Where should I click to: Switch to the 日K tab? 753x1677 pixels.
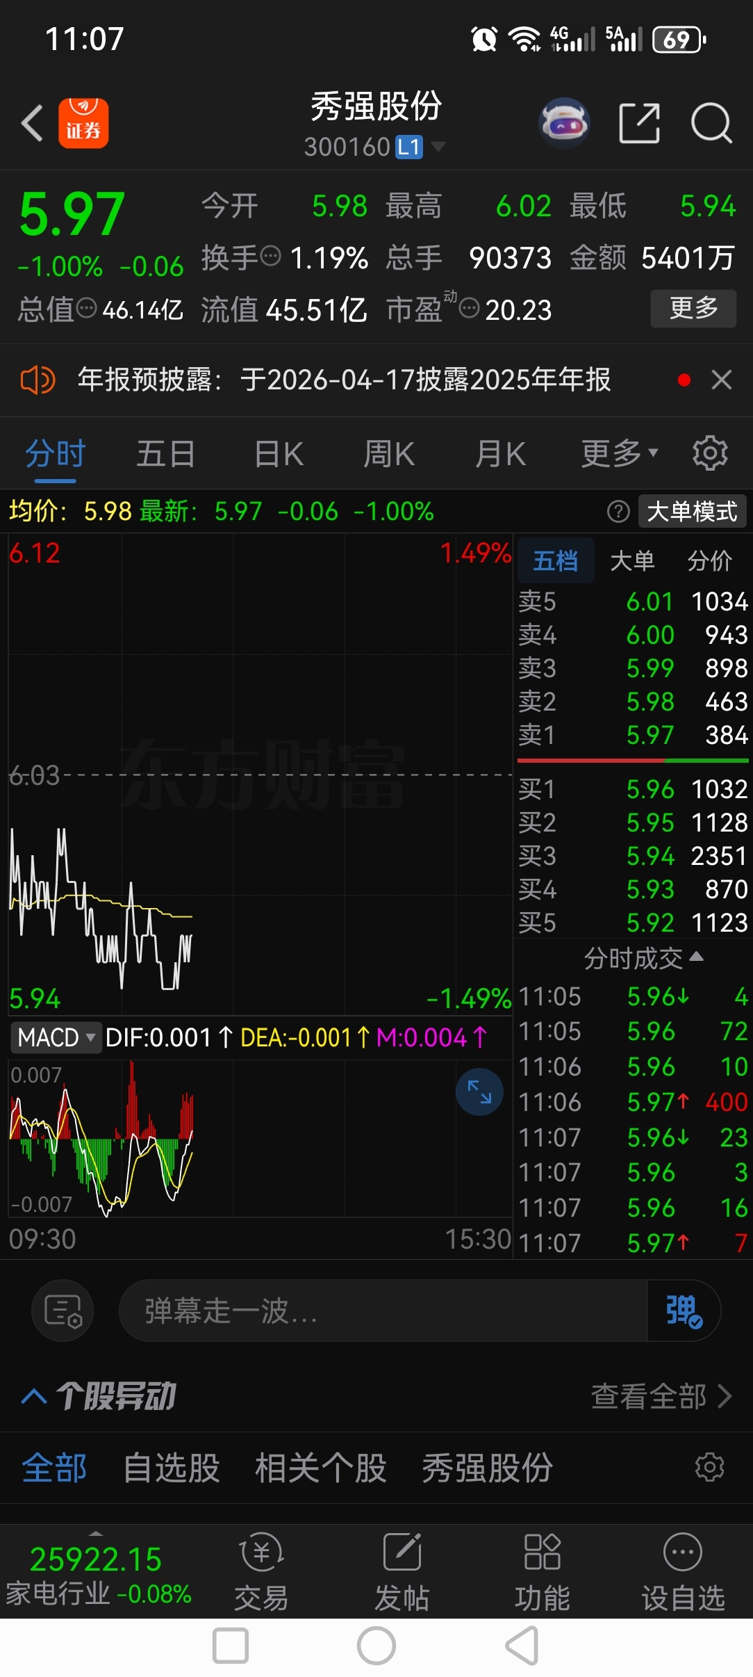pyautogui.click(x=279, y=453)
